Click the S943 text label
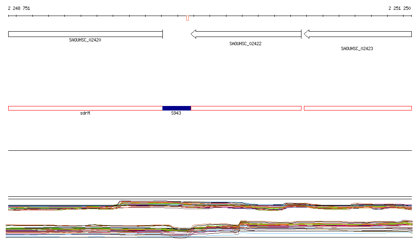The height and width of the screenshot is (251, 420). (176, 113)
